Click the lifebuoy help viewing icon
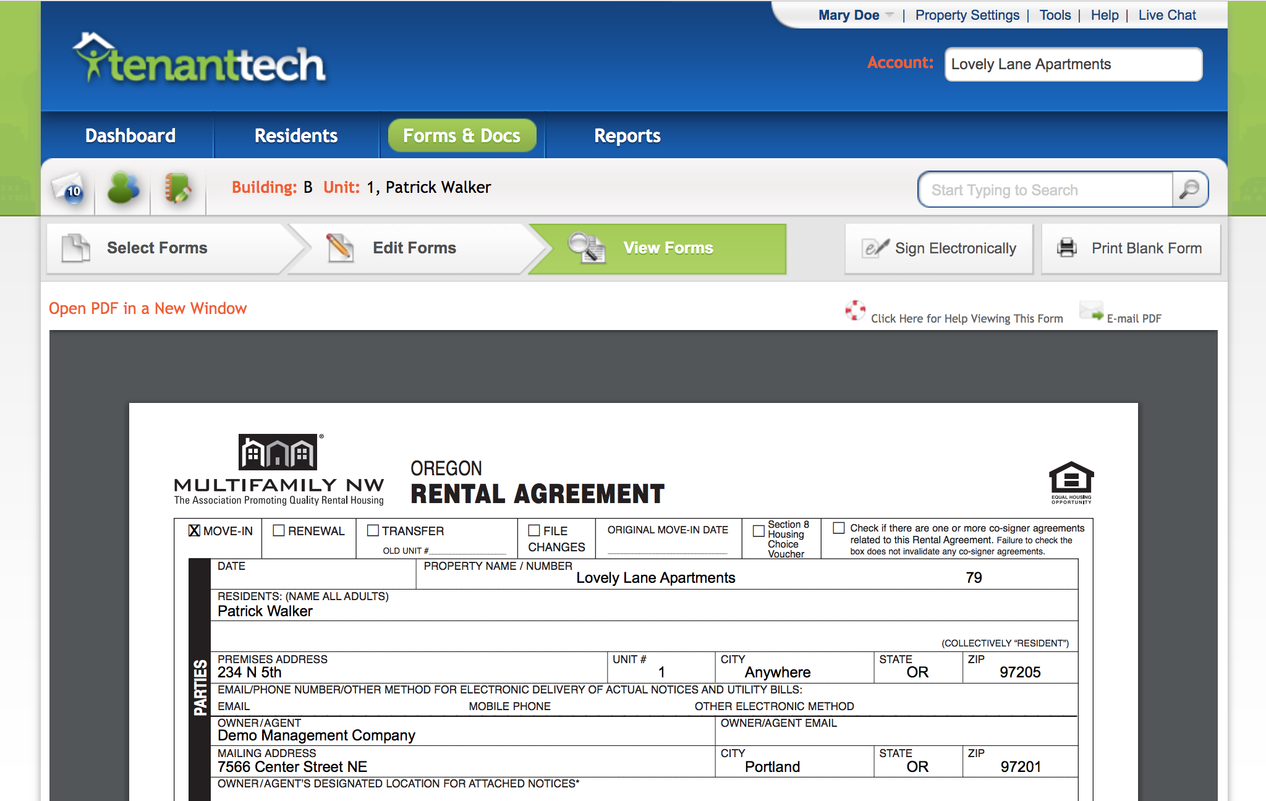 (x=855, y=310)
